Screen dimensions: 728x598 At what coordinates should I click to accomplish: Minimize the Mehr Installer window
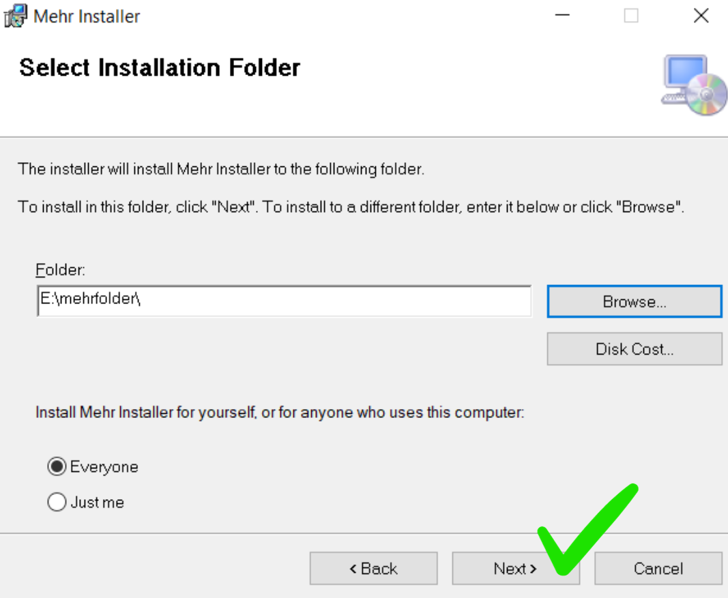[x=562, y=15]
